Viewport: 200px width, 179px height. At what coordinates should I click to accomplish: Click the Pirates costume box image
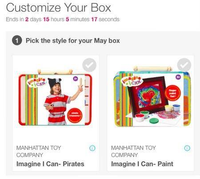55,97
